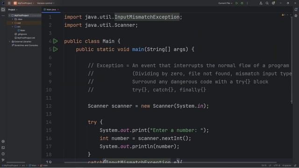Expand the out folder
This screenshot has height=168, width=299.
(x=13, y=23)
